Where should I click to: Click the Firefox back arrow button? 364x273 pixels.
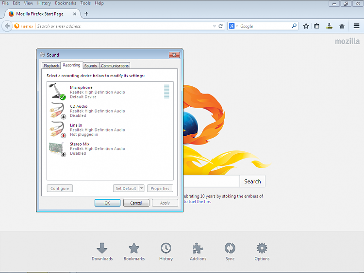(x=7, y=26)
